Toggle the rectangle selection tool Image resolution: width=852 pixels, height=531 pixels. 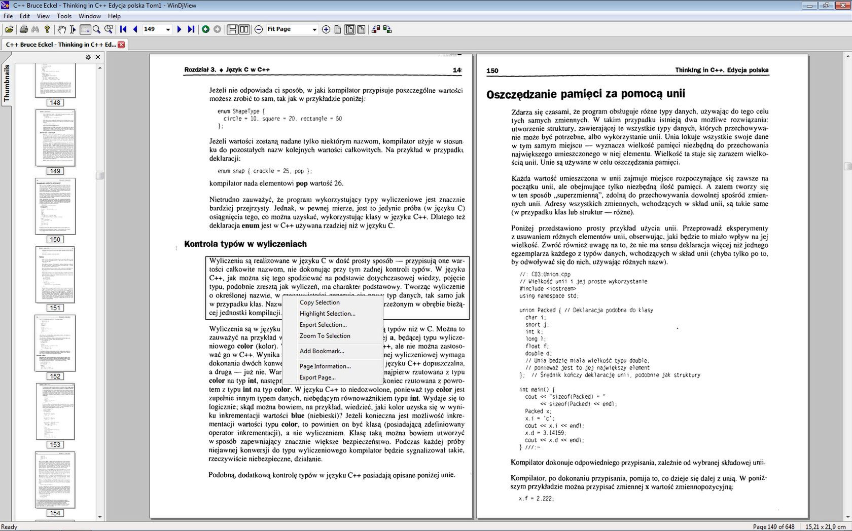(x=85, y=29)
